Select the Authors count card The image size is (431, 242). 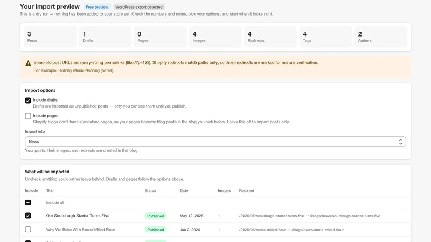pyautogui.click(x=381, y=37)
